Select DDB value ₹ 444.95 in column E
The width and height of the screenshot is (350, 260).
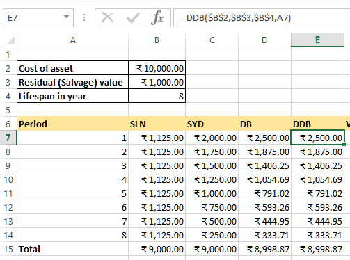click(x=317, y=221)
